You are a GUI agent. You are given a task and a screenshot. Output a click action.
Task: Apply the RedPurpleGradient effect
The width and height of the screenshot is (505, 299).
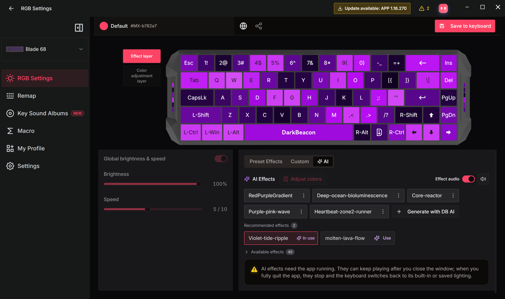tap(271, 195)
